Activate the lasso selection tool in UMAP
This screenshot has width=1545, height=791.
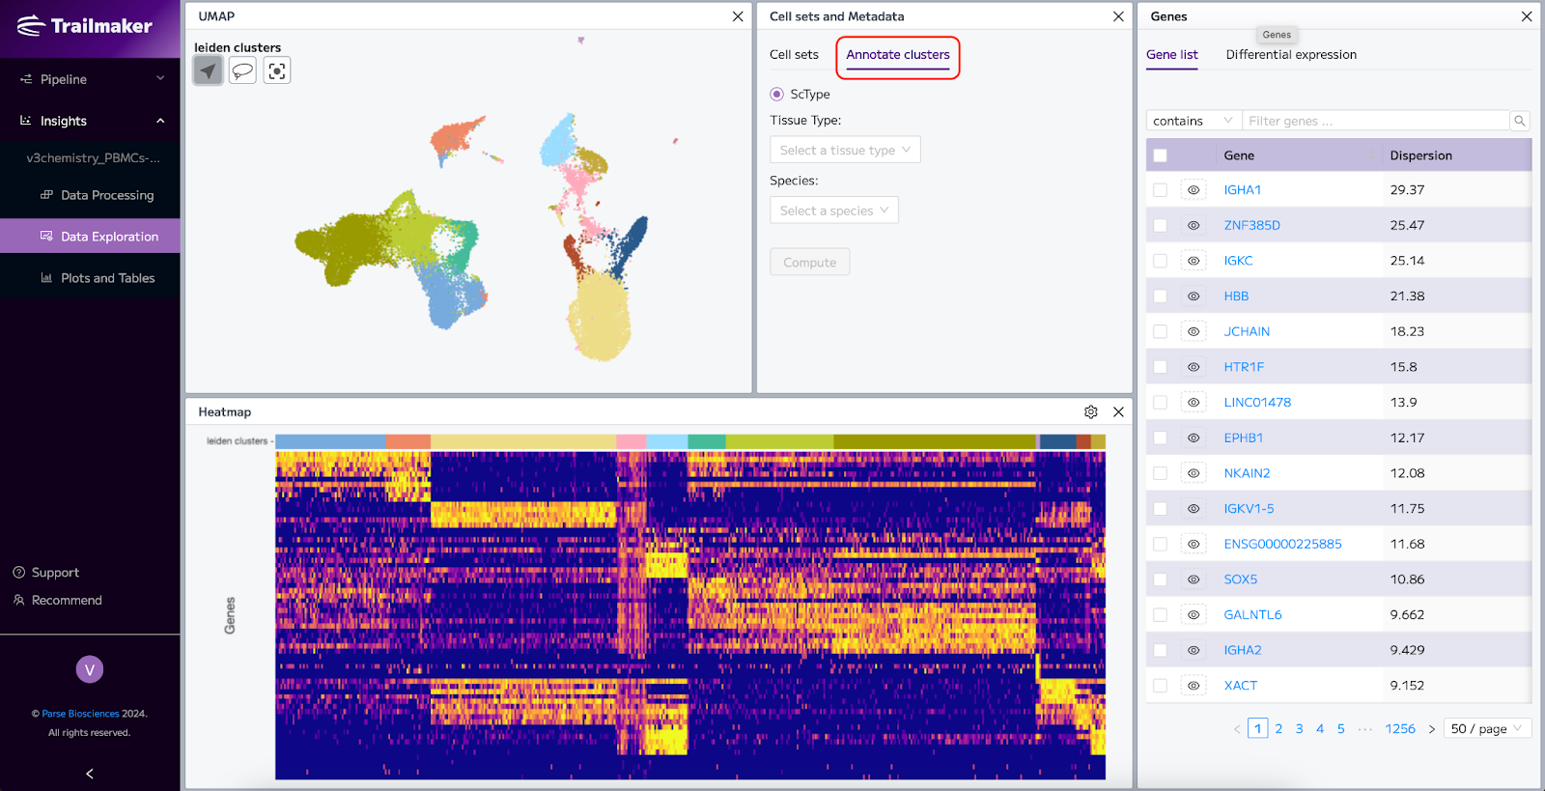pyautogui.click(x=242, y=71)
